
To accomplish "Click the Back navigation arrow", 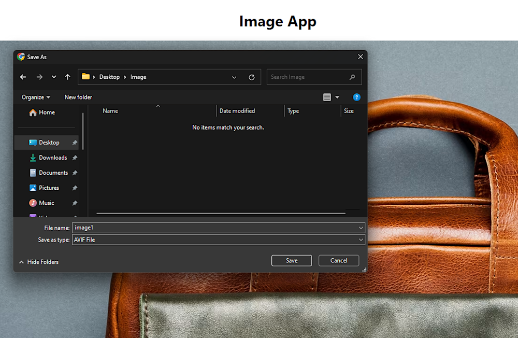I will tap(23, 77).
